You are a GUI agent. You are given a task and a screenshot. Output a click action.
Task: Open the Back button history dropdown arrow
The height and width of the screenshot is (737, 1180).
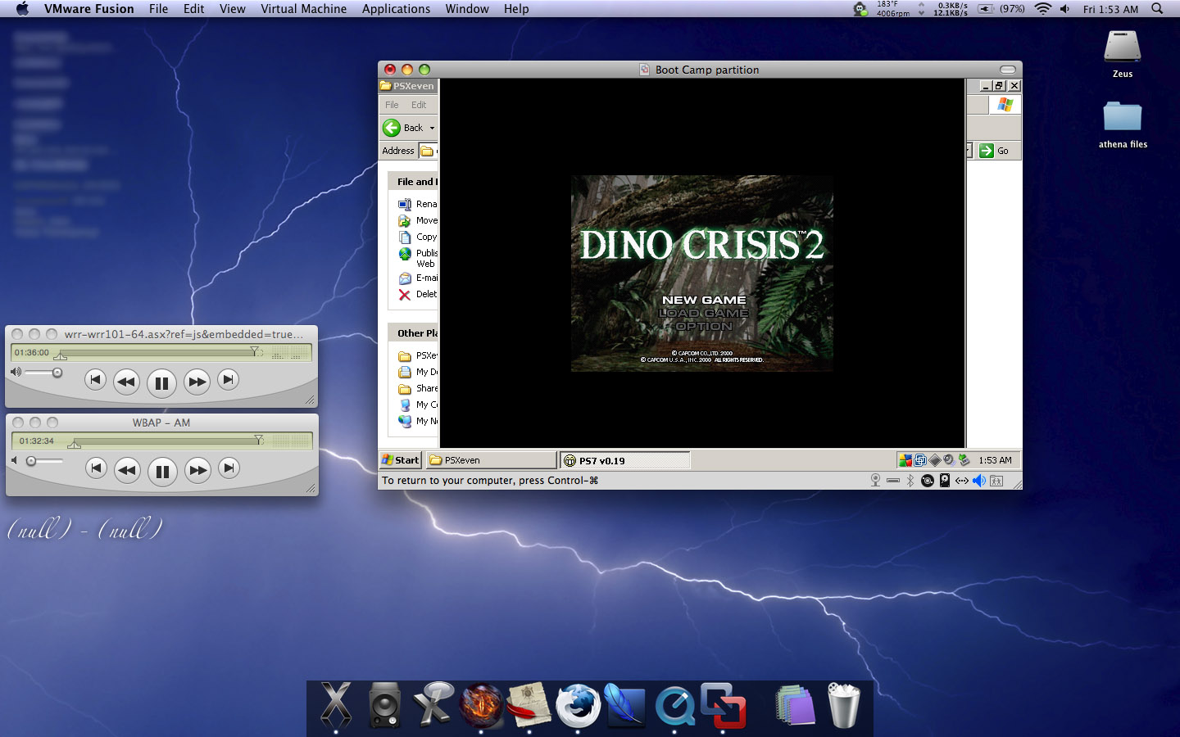click(433, 128)
